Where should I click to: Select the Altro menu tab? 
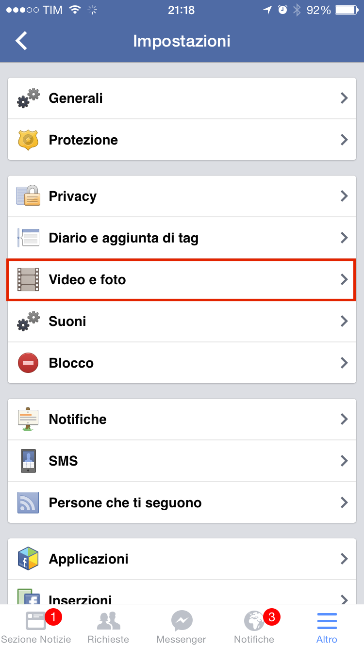tap(327, 627)
